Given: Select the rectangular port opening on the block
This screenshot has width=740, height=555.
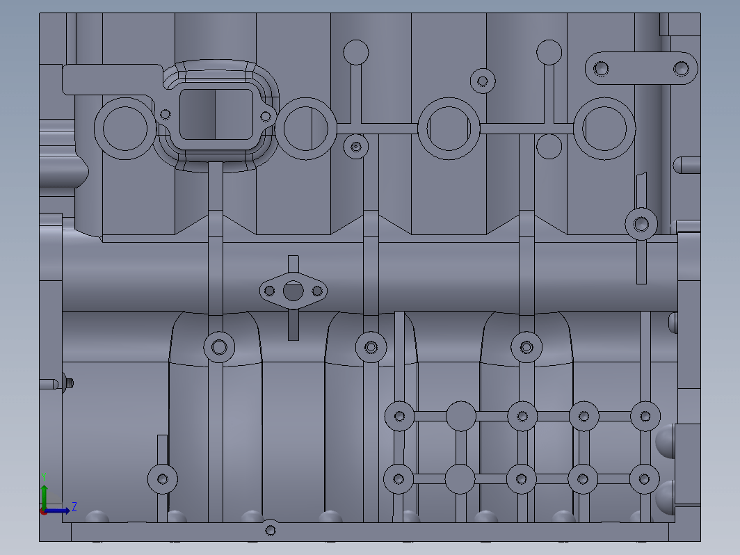Looking at the screenshot, I should (x=216, y=114).
